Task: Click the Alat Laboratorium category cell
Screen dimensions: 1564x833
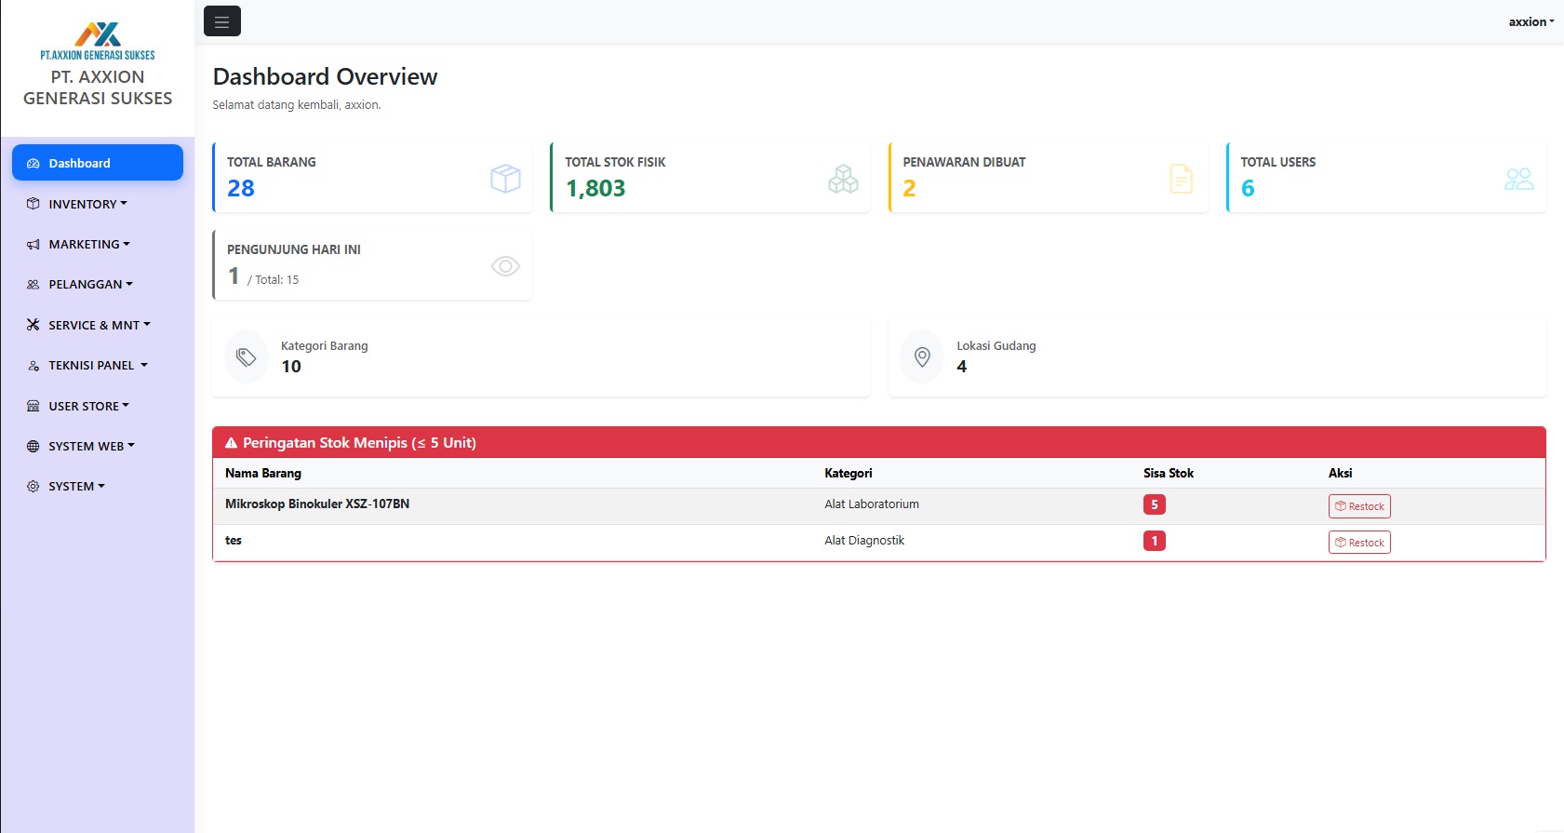Action: pos(872,504)
